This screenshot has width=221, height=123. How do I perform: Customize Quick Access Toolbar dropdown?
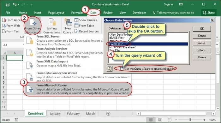point(32,5)
